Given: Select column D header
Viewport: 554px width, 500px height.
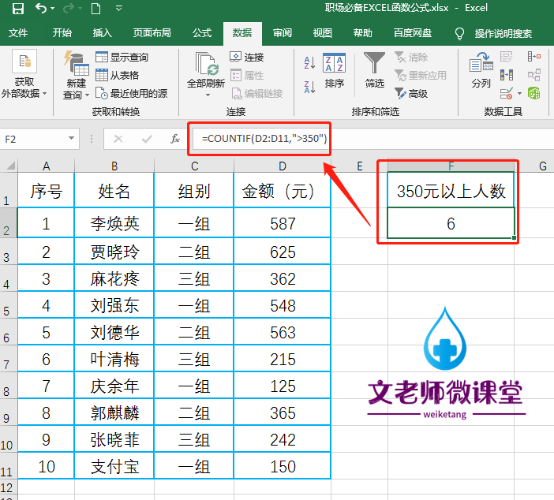Looking at the screenshot, I should [282, 166].
